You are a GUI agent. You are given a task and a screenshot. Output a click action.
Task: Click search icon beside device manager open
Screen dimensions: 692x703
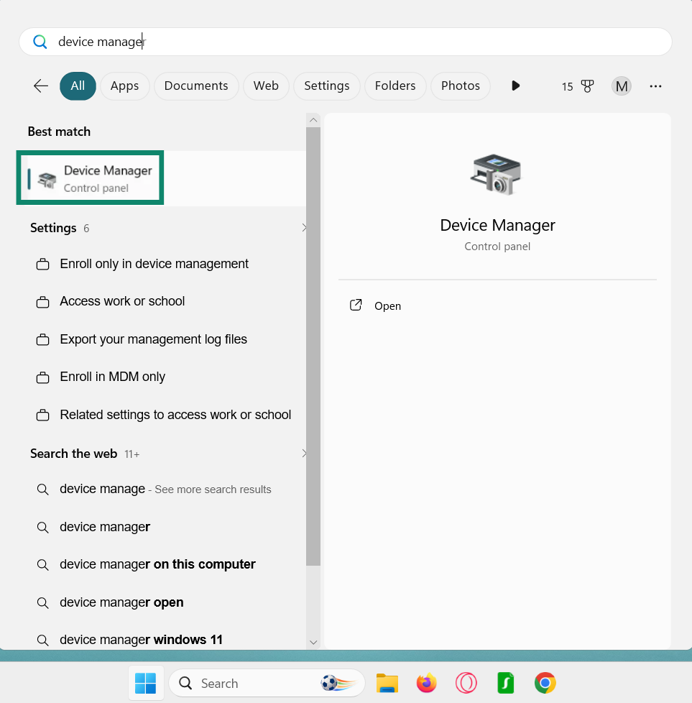[x=42, y=602]
